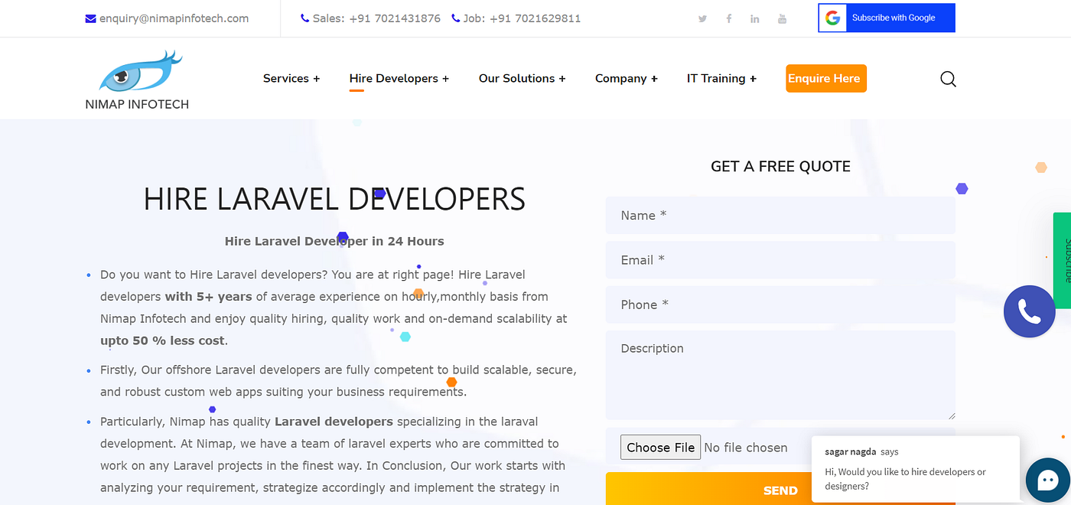
Task: Click the GET A FREE QUOTE heading
Action: tap(780, 167)
